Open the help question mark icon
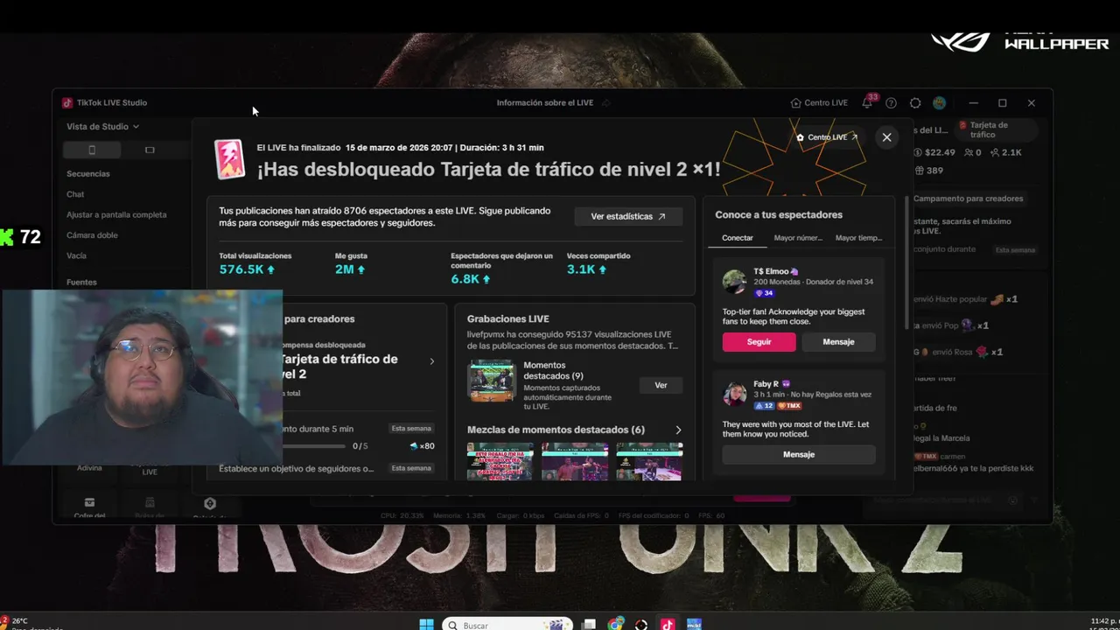 pos(891,102)
